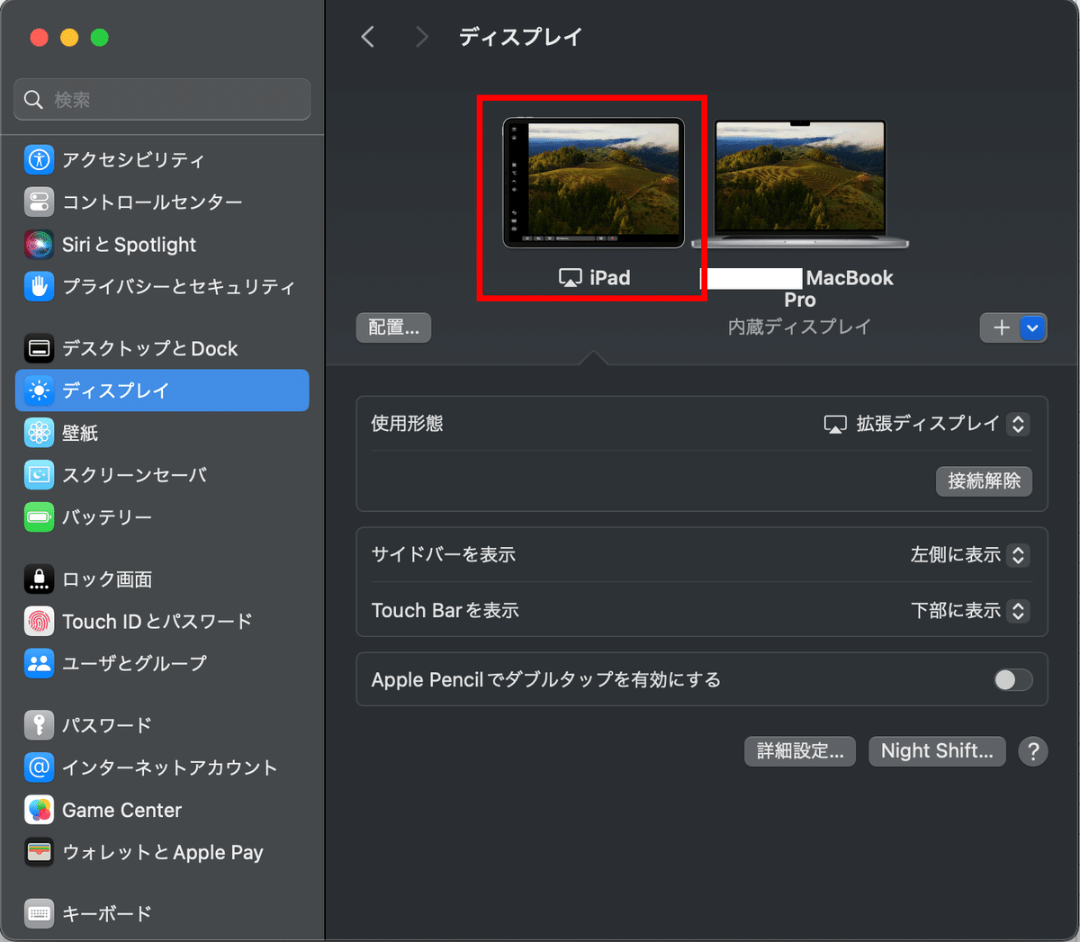Click the 接続解除 disconnect button
Viewport: 1080px width, 942px height.
[x=985, y=481]
